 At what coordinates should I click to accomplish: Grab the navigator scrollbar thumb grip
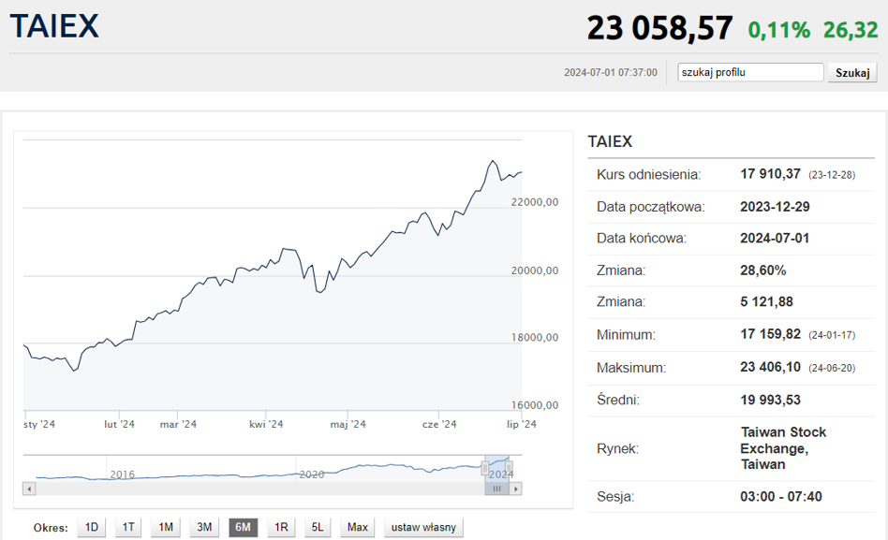(x=496, y=489)
